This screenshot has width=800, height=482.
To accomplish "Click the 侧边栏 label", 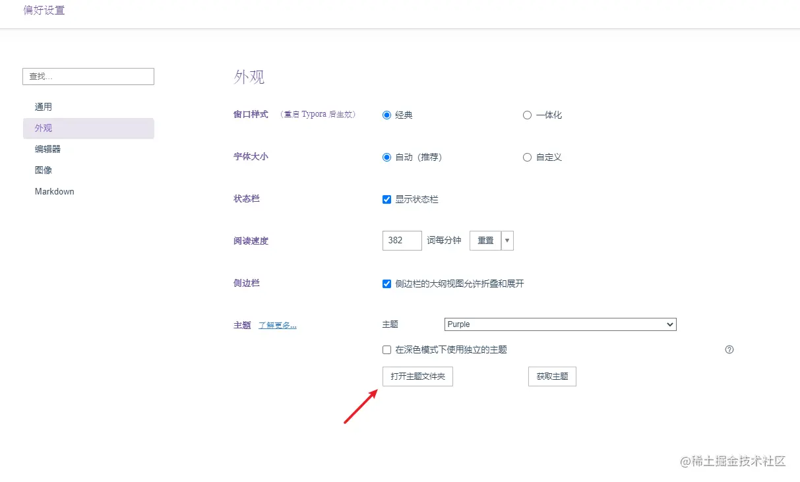I will pos(247,283).
